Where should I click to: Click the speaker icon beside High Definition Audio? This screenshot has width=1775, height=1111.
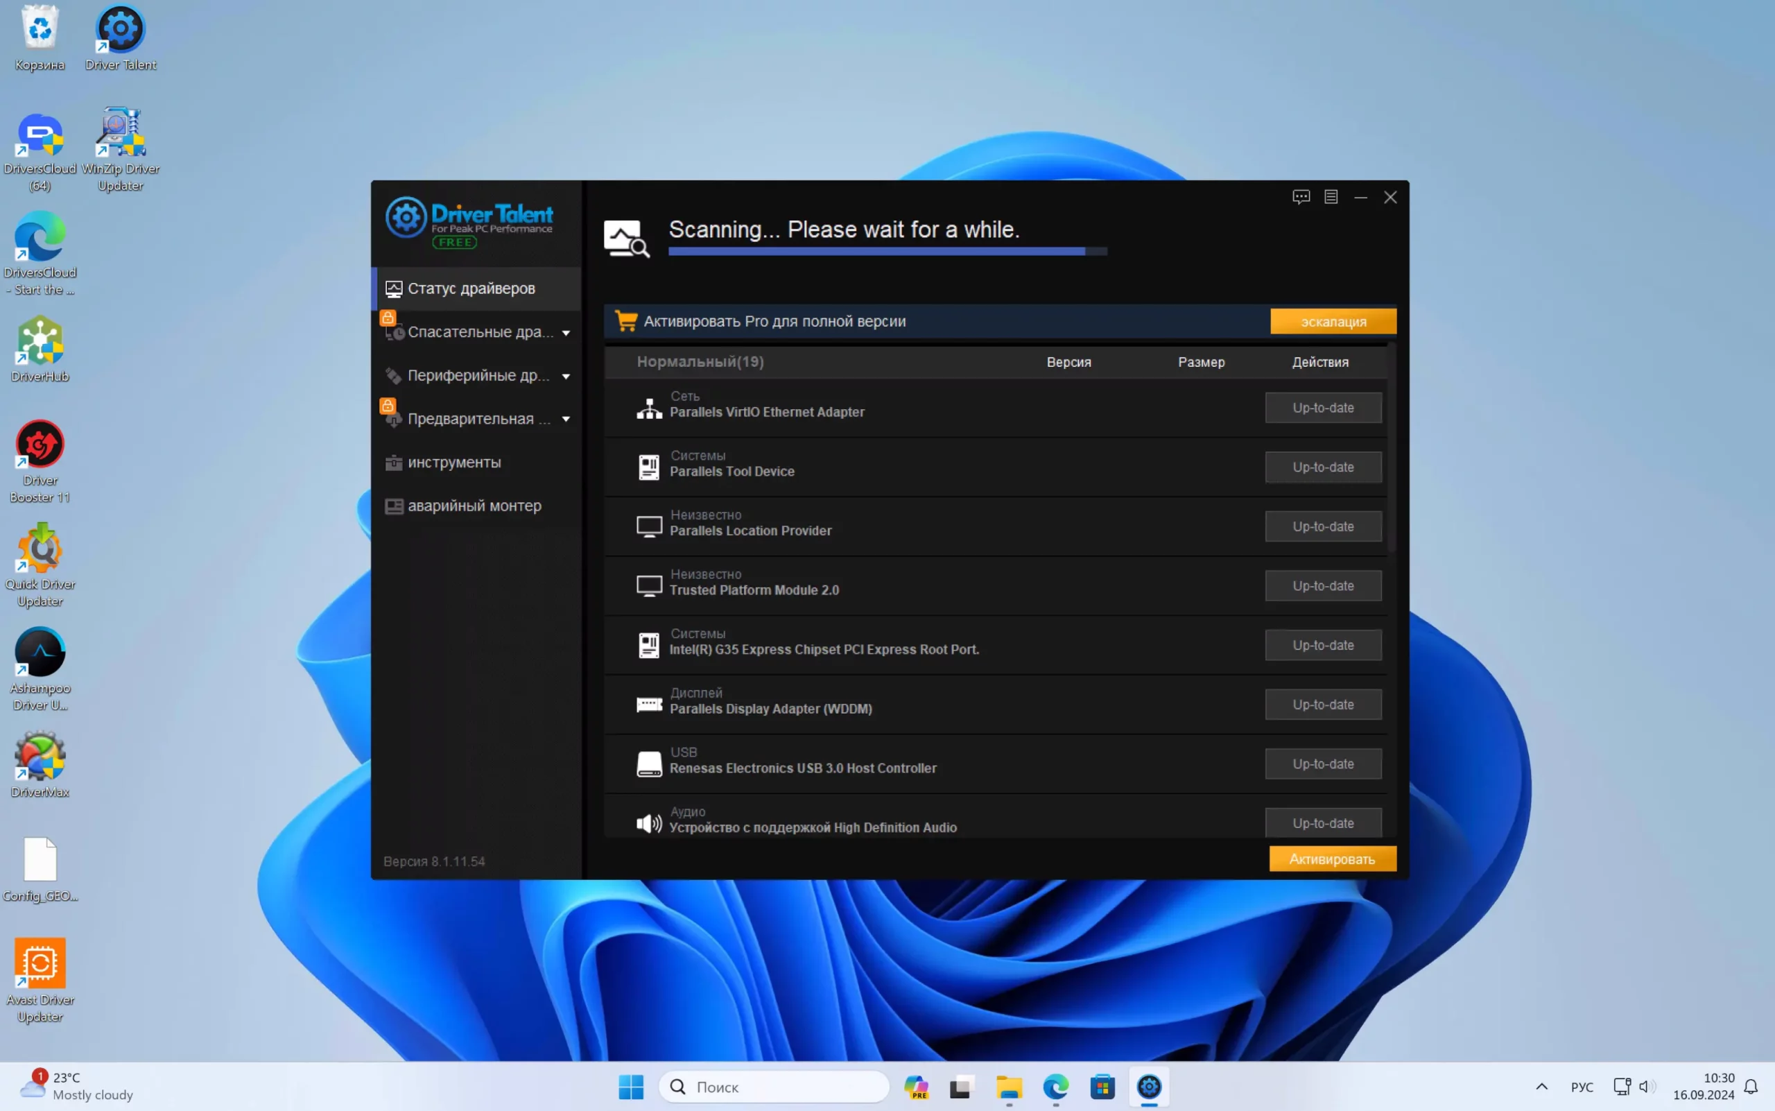click(x=649, y=823)
